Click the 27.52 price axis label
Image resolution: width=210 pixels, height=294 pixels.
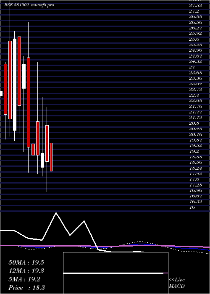pos(196,5)
